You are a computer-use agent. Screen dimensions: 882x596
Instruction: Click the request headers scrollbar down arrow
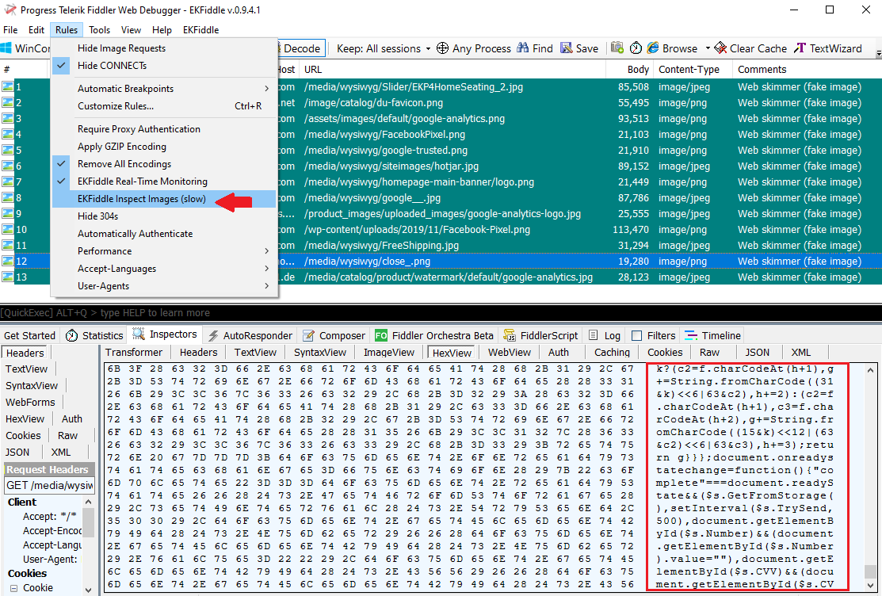[88, 590]
